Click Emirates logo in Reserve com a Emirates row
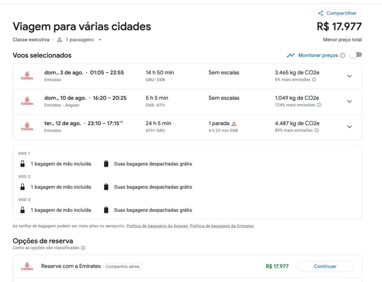Viewport: 382px width, 282px height. [x=27, y=266]
